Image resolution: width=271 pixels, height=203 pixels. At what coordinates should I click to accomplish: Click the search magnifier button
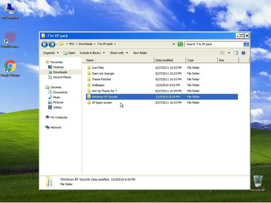point(246,44)
